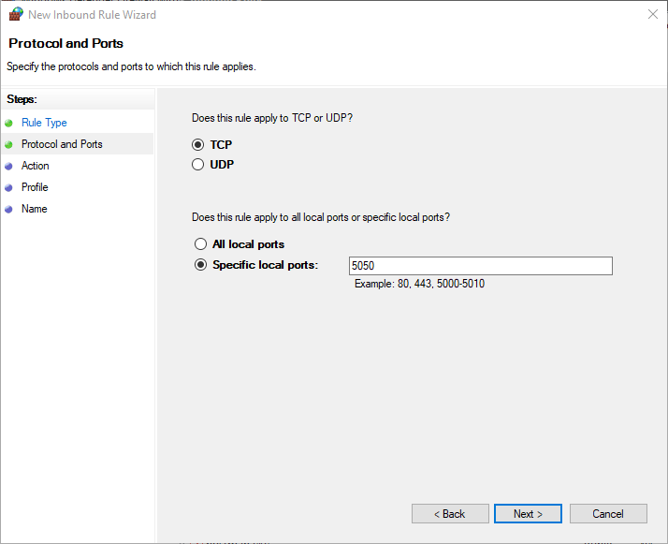668x544 pixels.
Task: Click blue bullet beside Profile step
Action: tap(9, 187)
